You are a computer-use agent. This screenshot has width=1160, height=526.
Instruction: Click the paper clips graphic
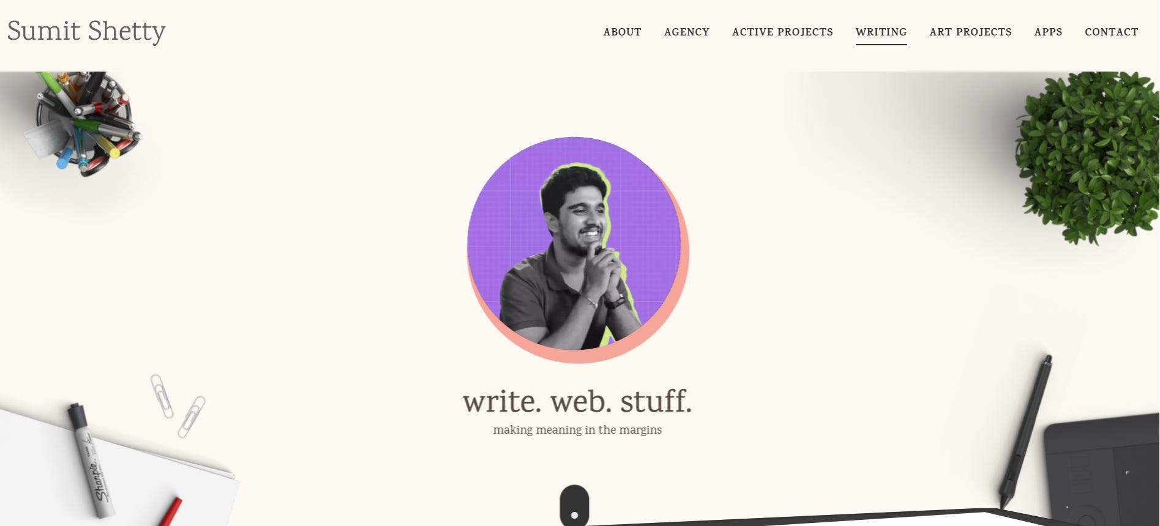(x=178, y=406)
